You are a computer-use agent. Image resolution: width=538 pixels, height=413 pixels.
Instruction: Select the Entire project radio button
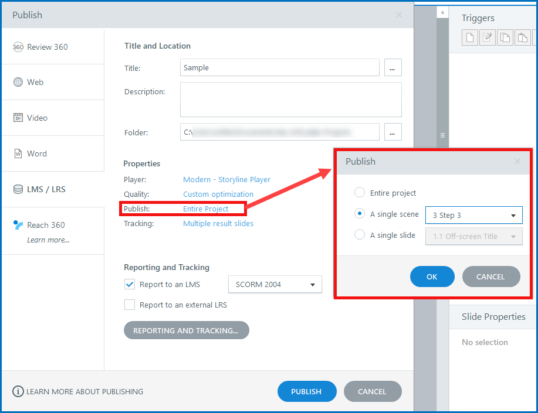(359, 193)
